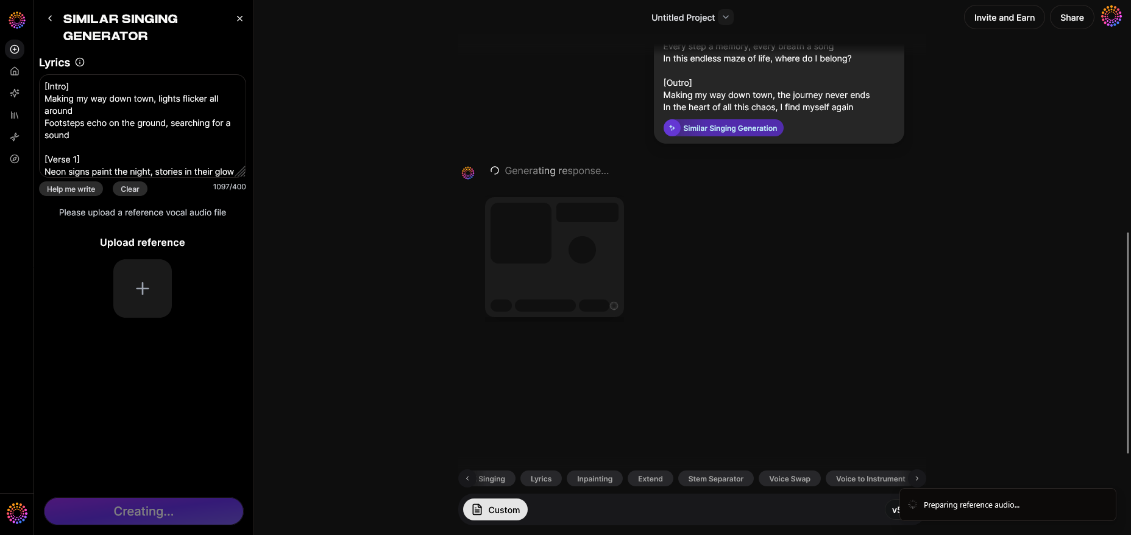Open the account logo at bottom of sidebar

[x=17, y=513]
